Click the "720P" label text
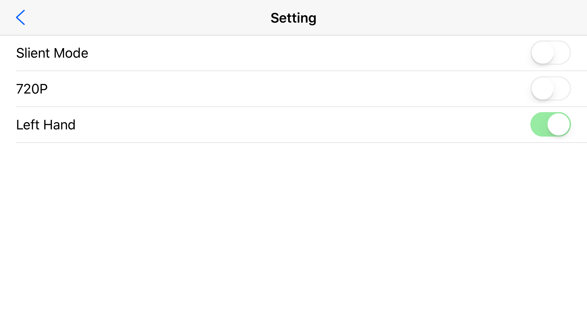Screen dimensions: 587x330 click(32, 89)
